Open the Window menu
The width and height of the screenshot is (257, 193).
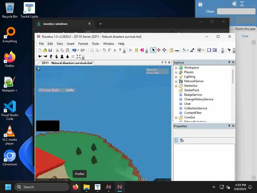pos(109,44)
